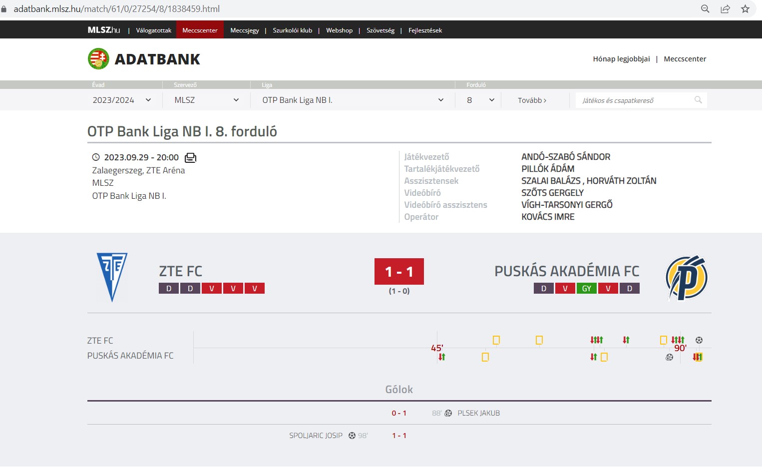The image size is (762, 470).
Task: Open the ZTE FC club crest
Action: click(x=112, y=277)
